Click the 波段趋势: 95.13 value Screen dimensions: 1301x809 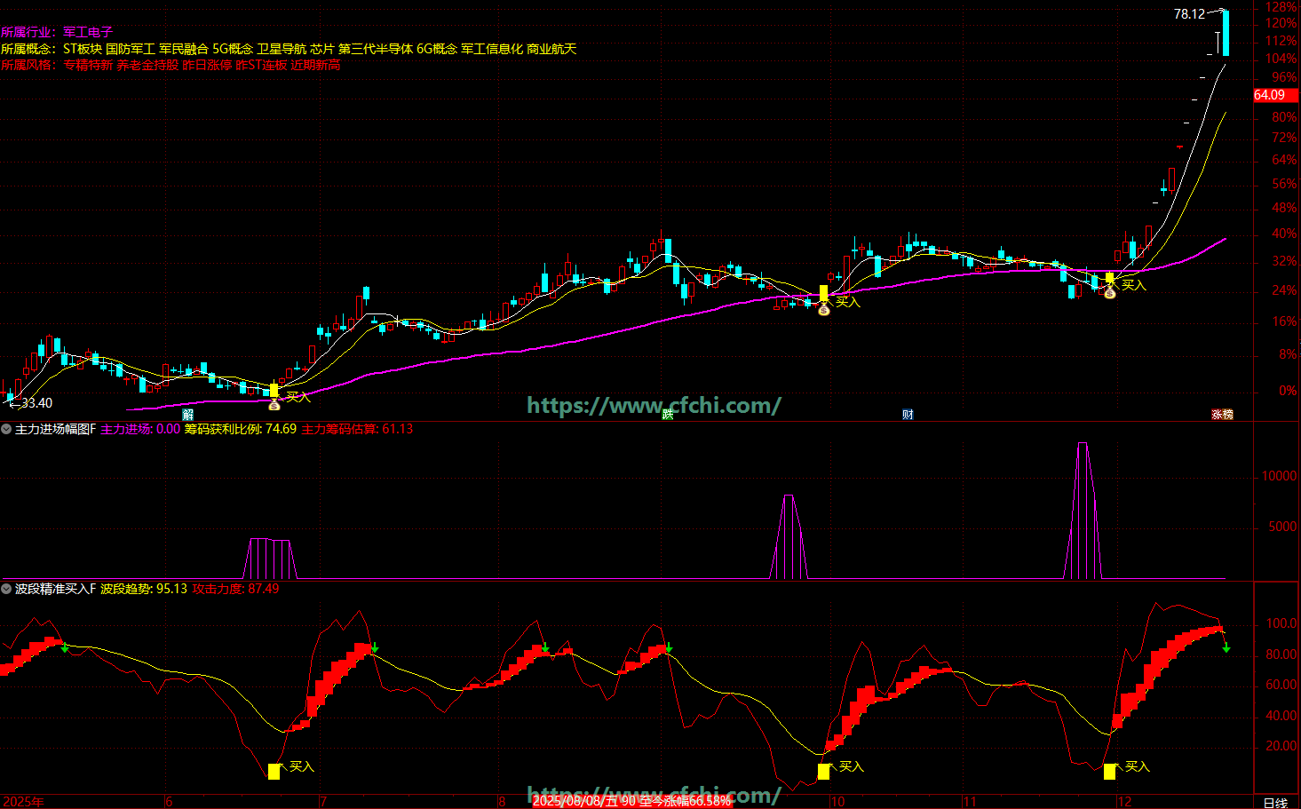point(144,589)
